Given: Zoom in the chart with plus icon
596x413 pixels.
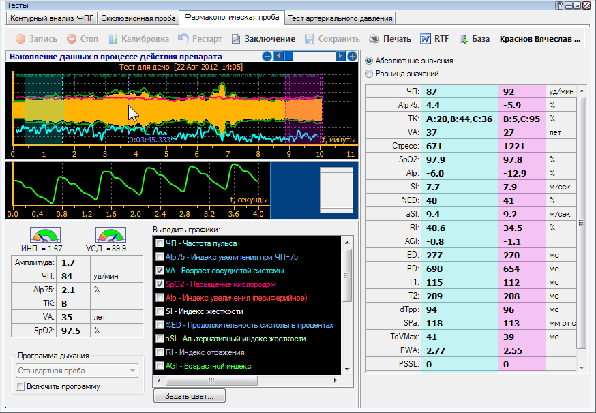Looking at the screenshot, I should coord(352,57).
